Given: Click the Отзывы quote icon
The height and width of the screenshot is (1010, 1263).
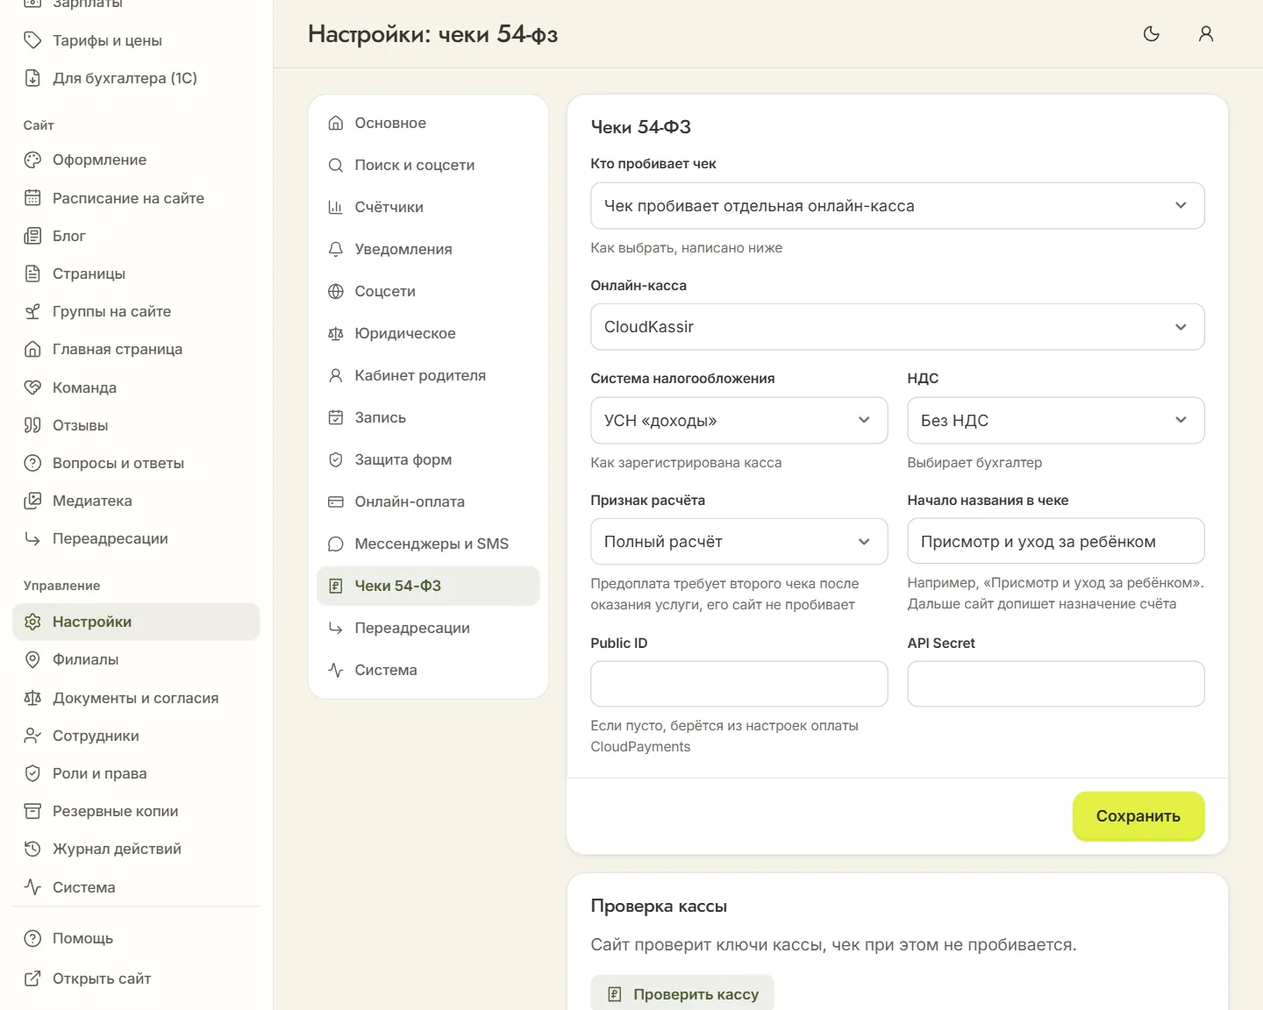Looking at the screenshot, I should click(x=32, y=425).
